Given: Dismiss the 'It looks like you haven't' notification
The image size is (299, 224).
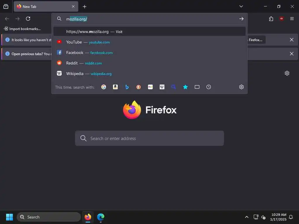Looking at the screenshot, I should tap(292, 40).
